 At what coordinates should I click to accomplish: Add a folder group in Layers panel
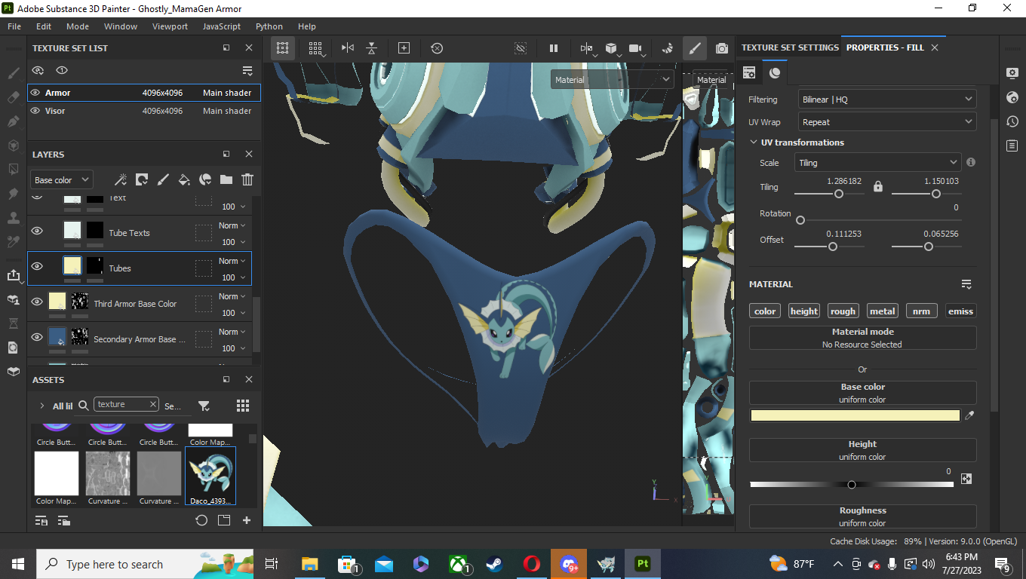click(x=226, y=179)
